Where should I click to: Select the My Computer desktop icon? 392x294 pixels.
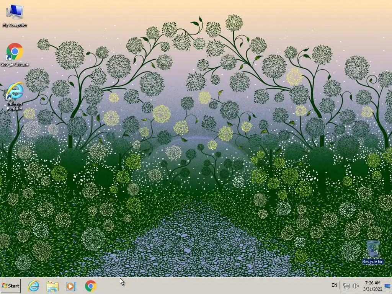tap(15, 15)
